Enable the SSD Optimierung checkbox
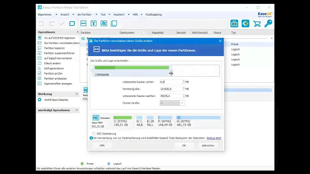 click(93, 134)
